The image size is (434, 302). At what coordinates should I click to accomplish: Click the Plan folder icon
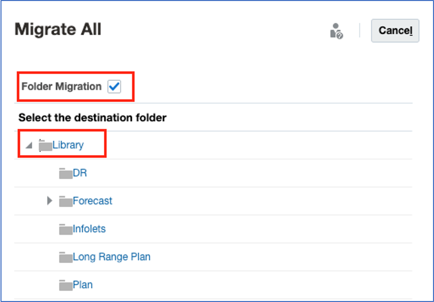pos(66,285)
